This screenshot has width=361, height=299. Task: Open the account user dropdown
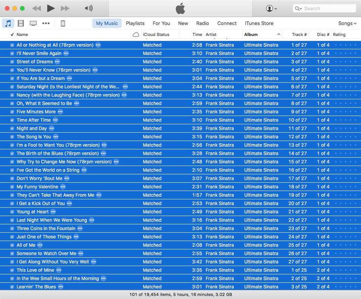[x=271, y=9]
